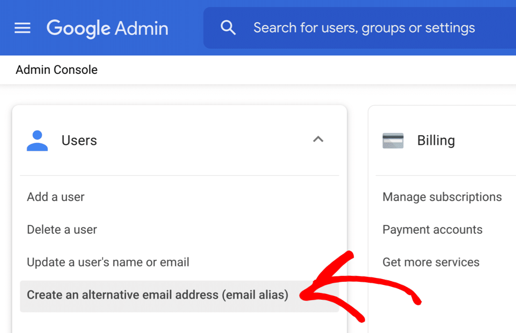Click the search magnifier icon
Screen dimensions: 516x333
click(x=228, y=28)
